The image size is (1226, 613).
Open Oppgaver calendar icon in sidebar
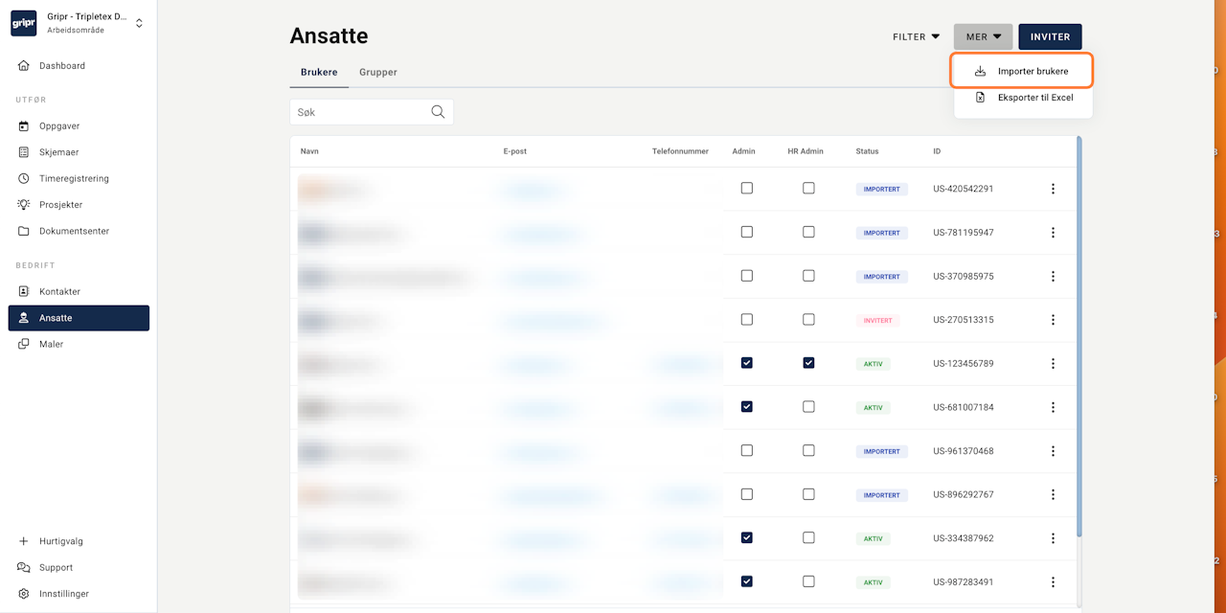pos(24,126)
